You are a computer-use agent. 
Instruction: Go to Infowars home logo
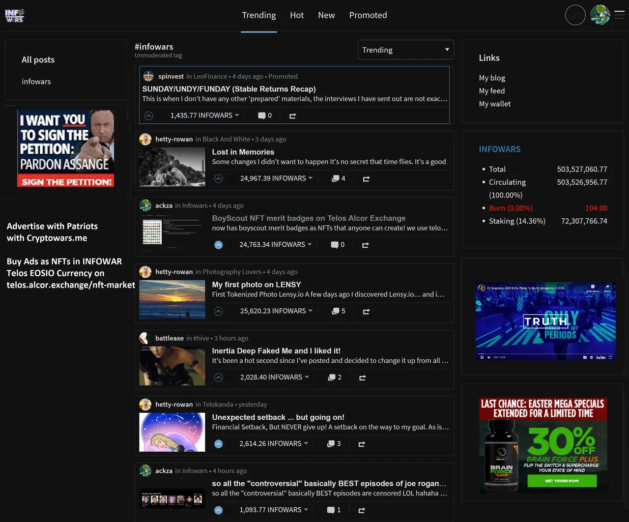pos(15,16)
